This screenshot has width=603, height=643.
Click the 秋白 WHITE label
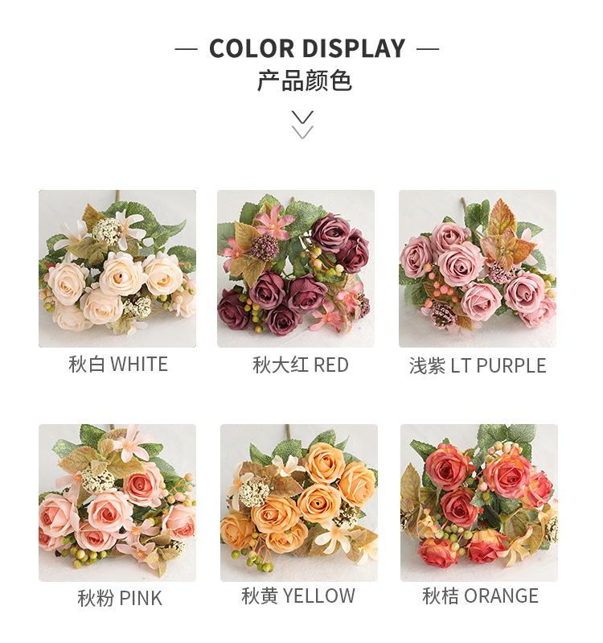[x=118, y=364]
